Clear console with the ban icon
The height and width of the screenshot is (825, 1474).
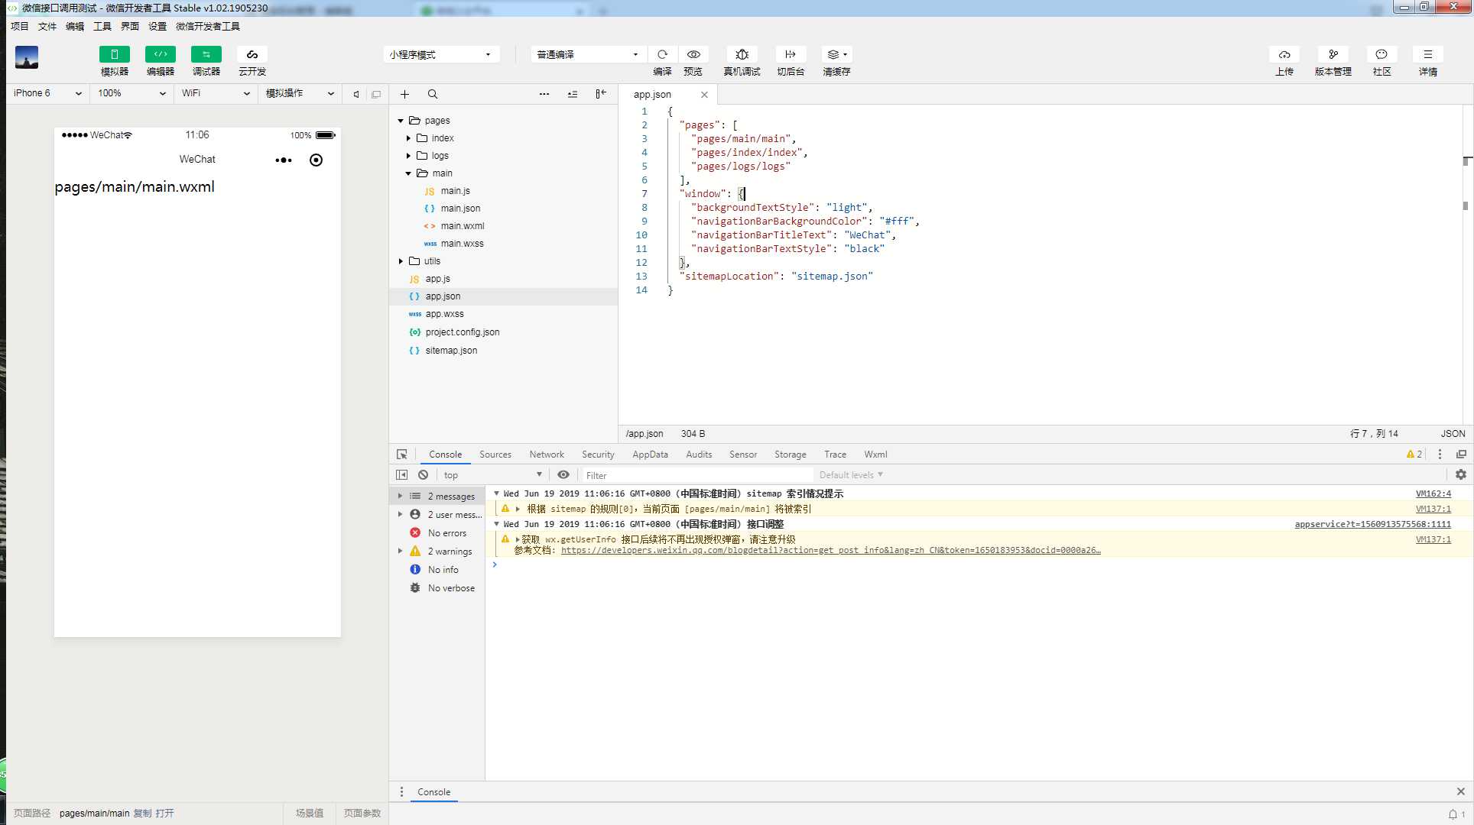pyautogui.click(x=423, y=475)
